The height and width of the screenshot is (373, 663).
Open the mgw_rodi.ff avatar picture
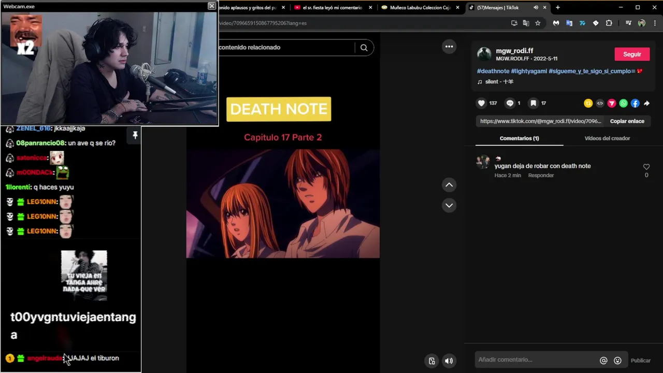(484, 54)
